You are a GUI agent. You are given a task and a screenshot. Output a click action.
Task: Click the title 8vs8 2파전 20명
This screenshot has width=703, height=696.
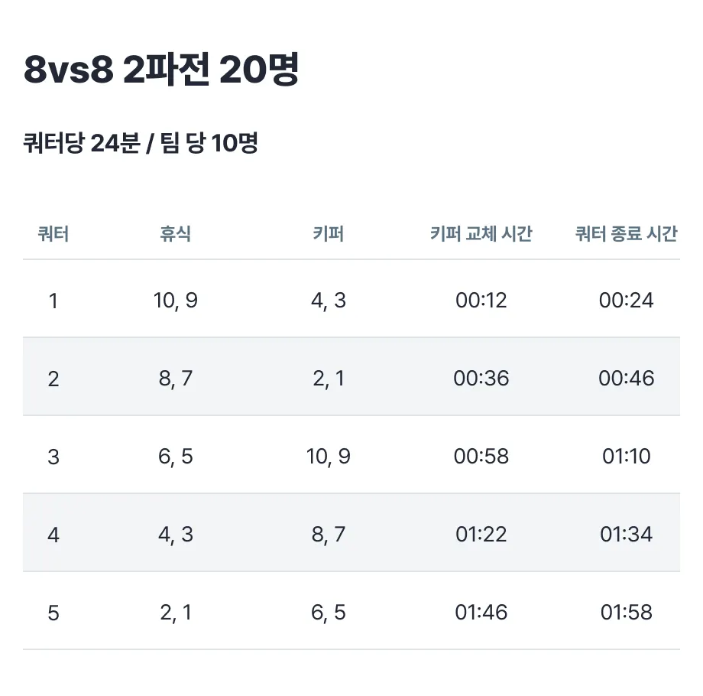161,70
